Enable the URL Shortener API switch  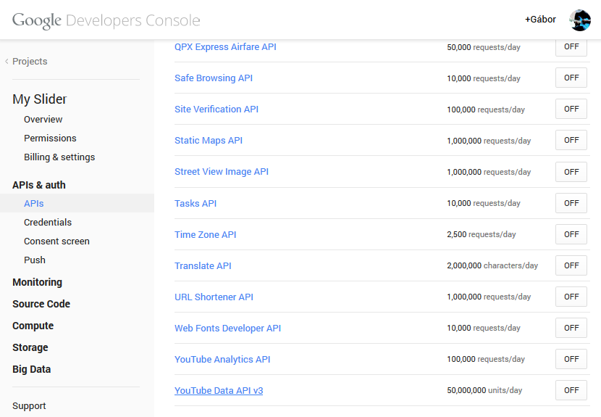(x=571, y=297)
